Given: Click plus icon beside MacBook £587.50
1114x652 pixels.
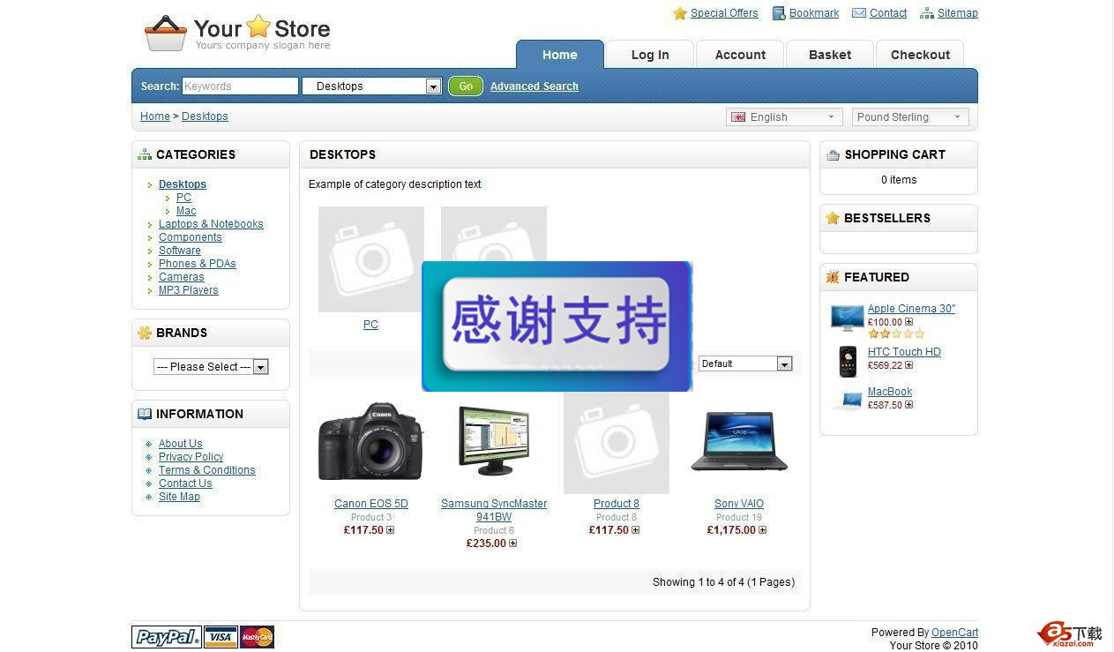Looking at the screenshot, I should [x=908, y=405].
